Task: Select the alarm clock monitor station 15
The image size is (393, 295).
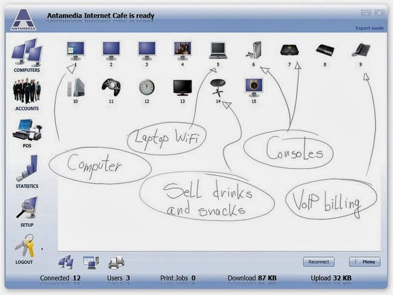Action: point(254,88)
